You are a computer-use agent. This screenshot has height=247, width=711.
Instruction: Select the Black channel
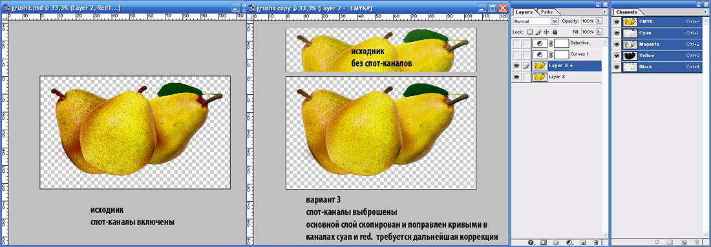(662, 67)
